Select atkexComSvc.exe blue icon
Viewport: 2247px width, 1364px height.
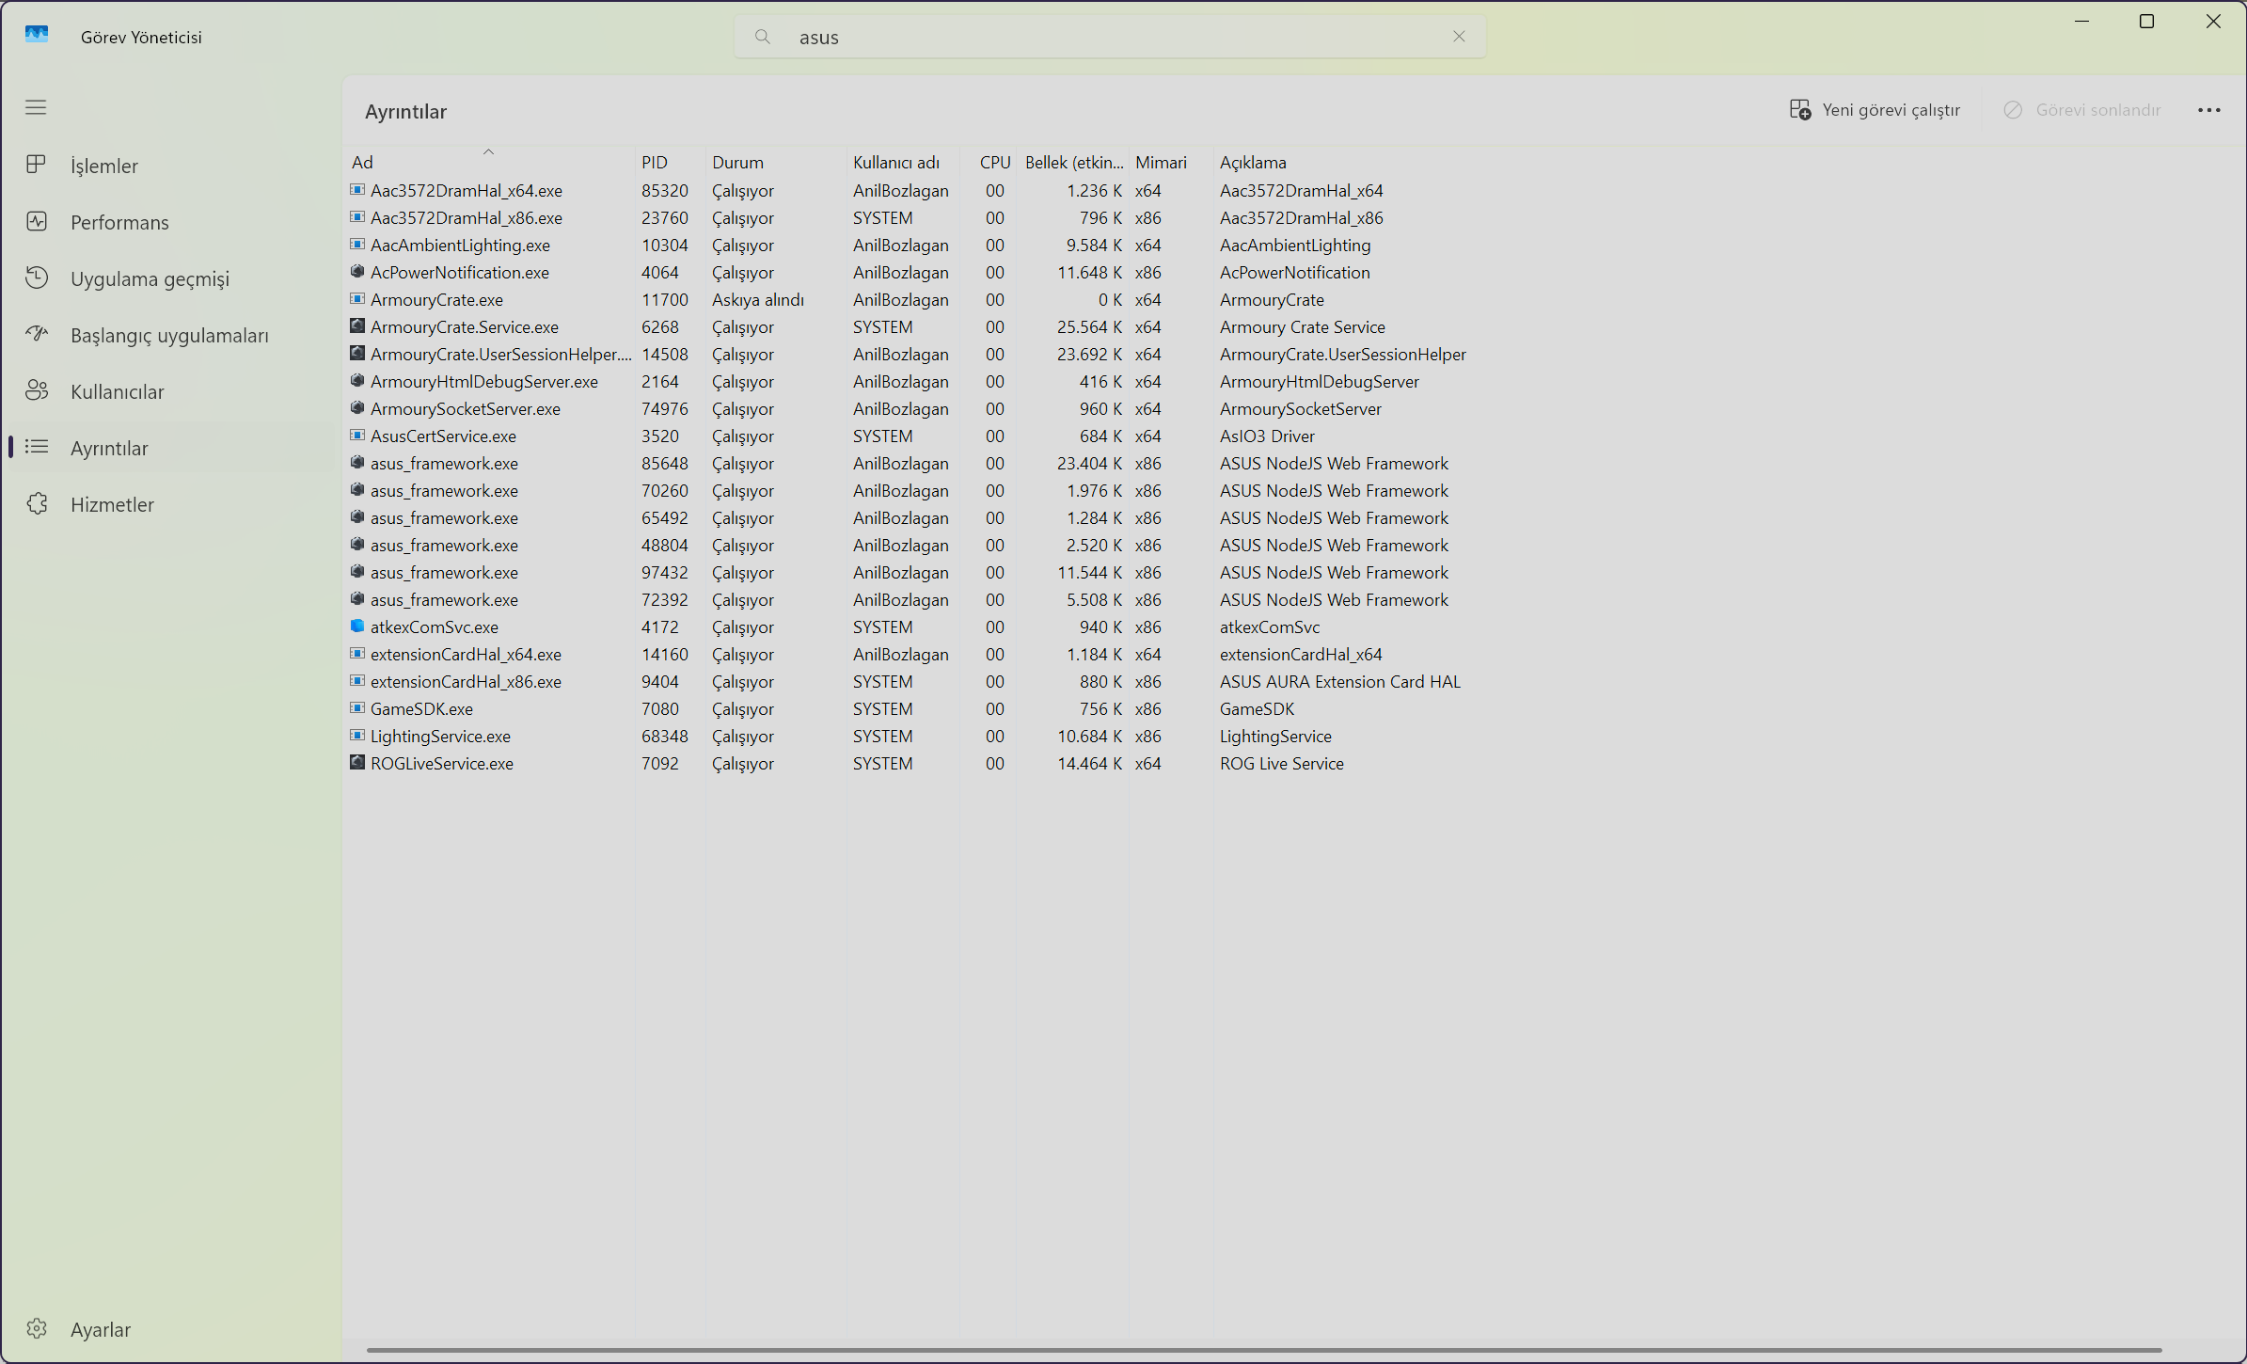(357, 626)
